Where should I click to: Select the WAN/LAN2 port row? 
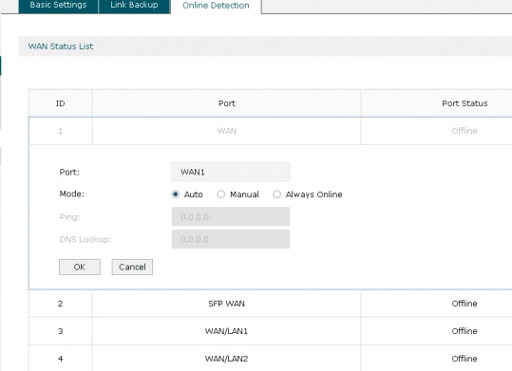click(x=271, y=359)
